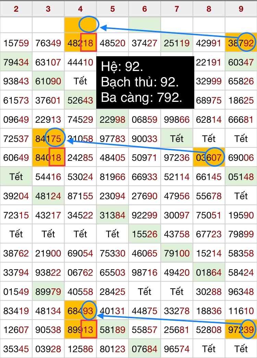Click the highlighted cell 38792

pos(241,43)
